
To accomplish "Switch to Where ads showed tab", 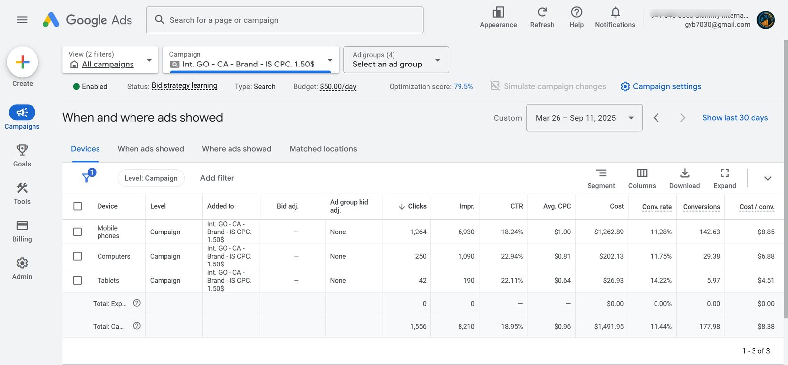I will pos(237,149).
